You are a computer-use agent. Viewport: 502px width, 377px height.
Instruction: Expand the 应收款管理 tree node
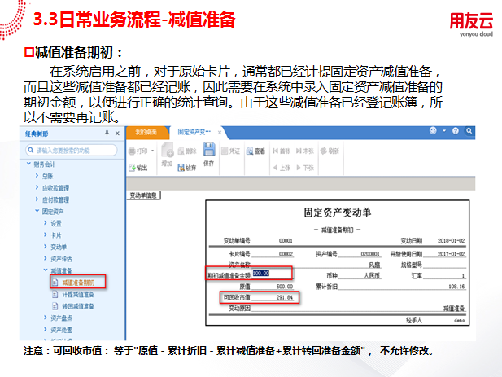point(37,187)
